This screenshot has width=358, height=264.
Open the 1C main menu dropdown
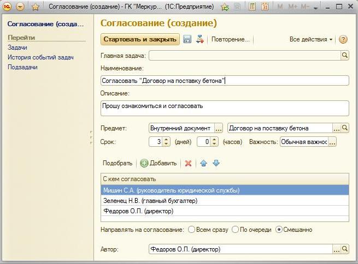coord(20,7)
